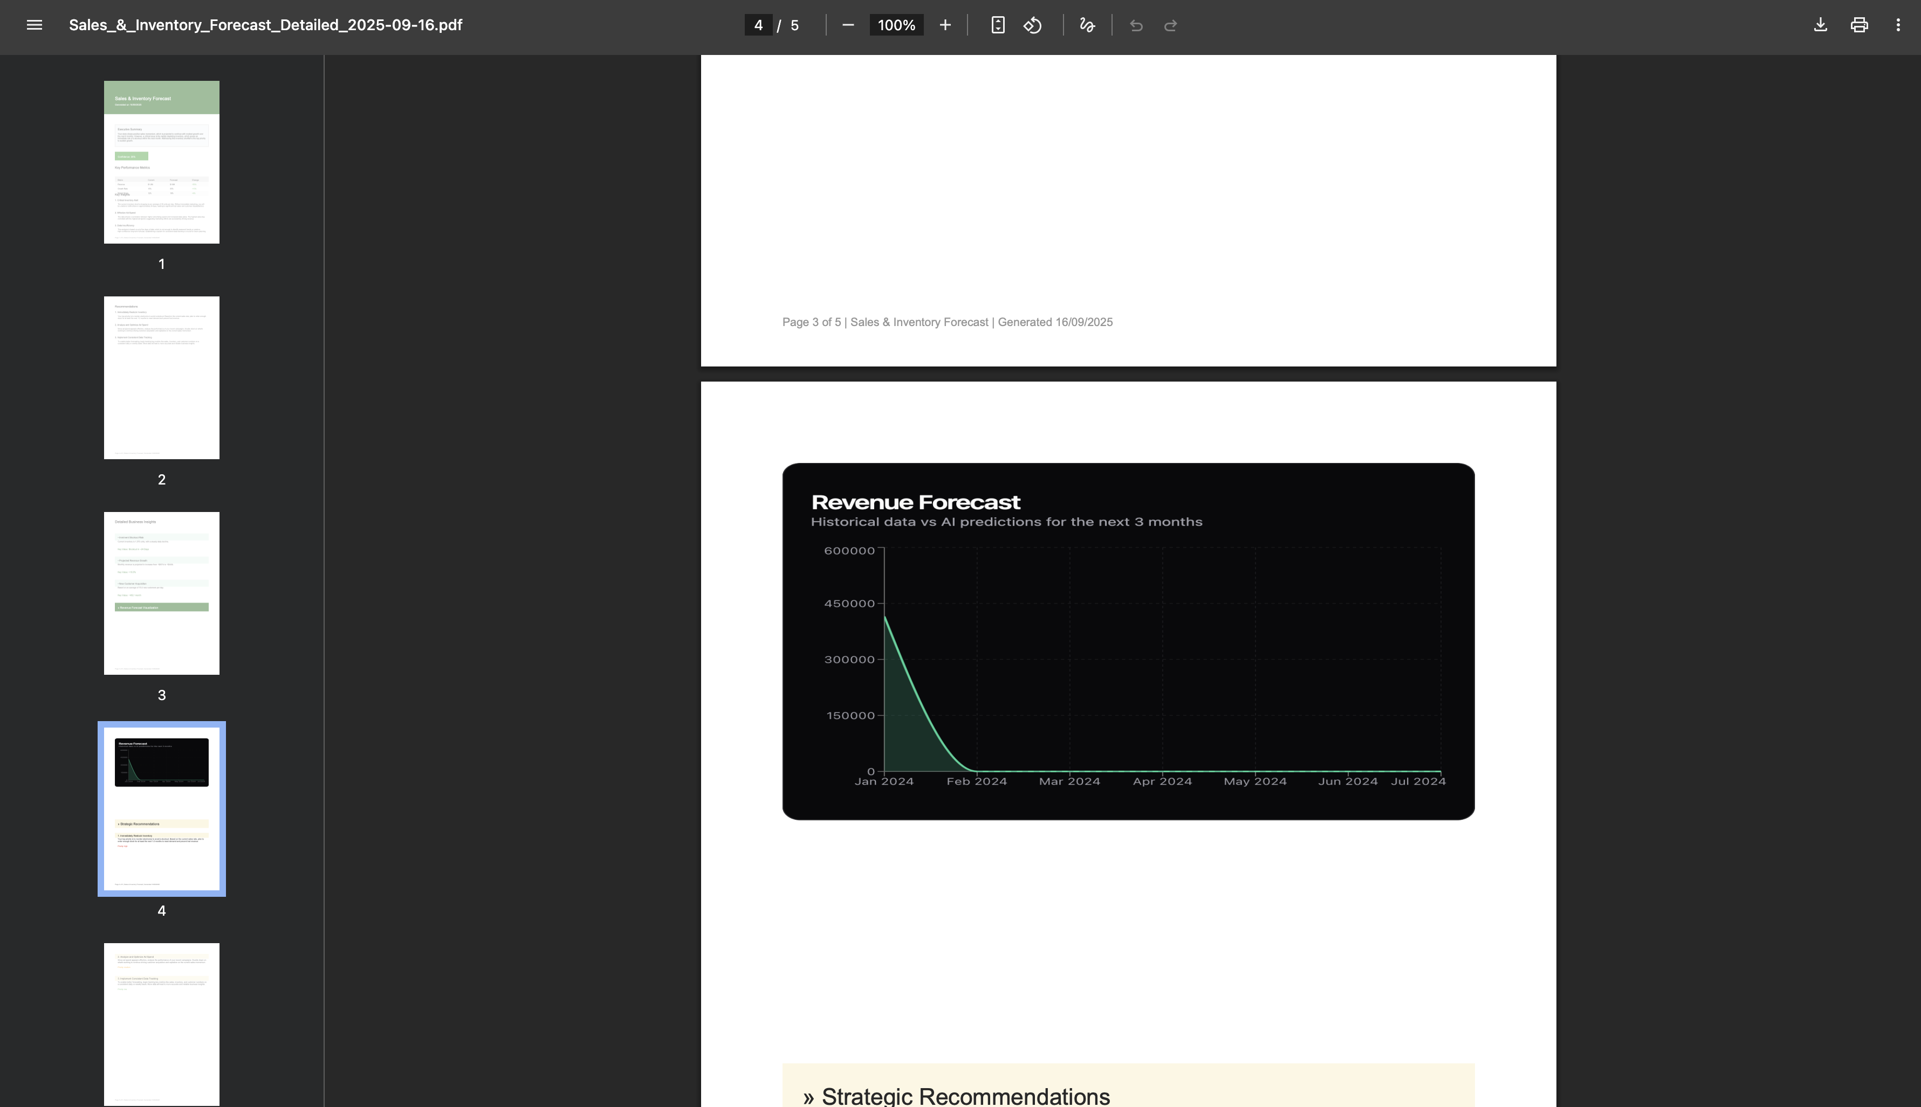Download the PDF file

coord(1821,25)
